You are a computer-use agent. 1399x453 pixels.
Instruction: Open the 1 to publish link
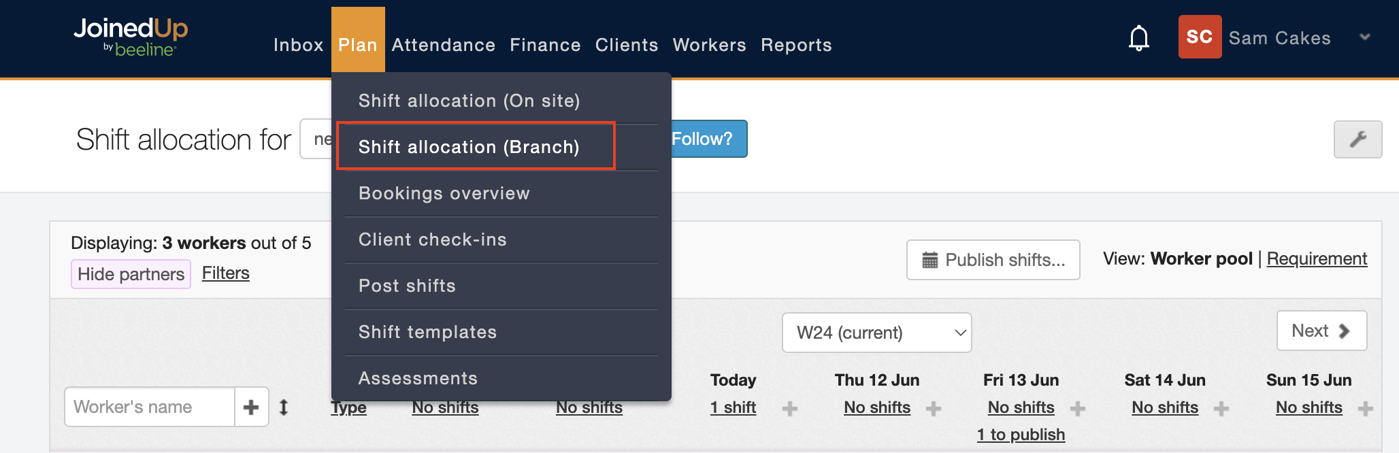[x=1021, y=435]
